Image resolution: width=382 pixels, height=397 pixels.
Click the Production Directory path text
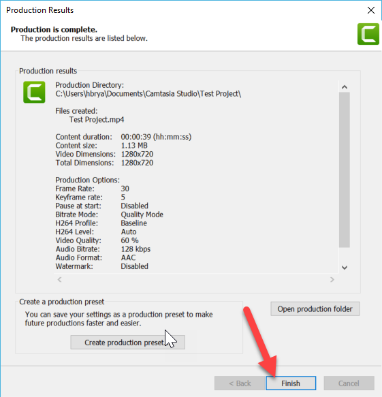pyautogui.click(x=148, y=94)
